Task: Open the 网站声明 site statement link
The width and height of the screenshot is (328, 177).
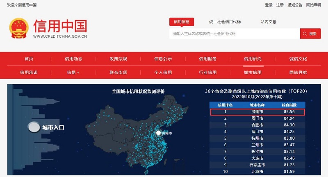Action: pos(313,5)
